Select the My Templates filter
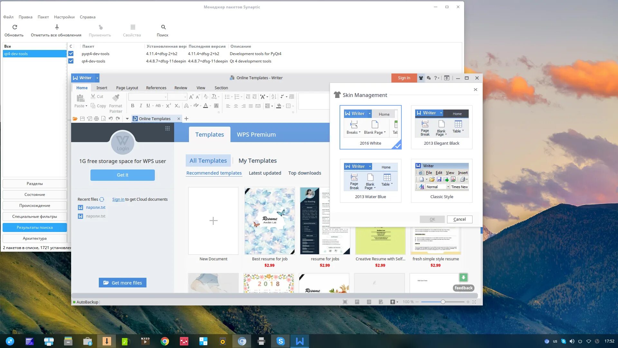The image size is (618, 348). tap(257, 160)
